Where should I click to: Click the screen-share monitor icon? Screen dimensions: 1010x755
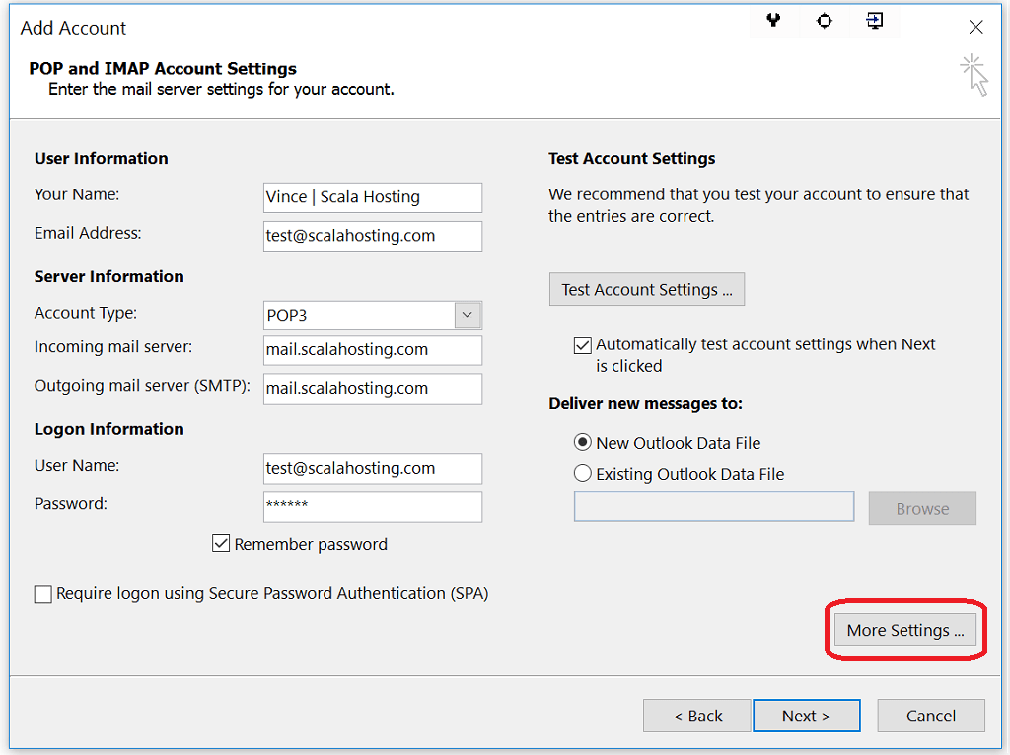point(874,21)
